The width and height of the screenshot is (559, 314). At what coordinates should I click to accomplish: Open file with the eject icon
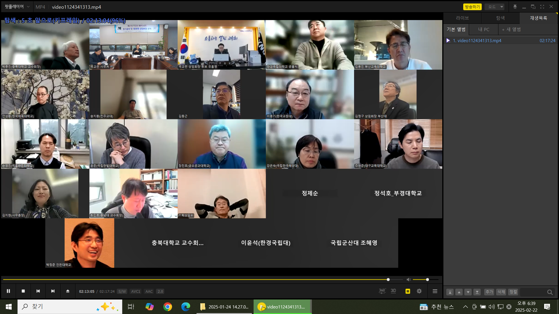(x=68, y=291)
